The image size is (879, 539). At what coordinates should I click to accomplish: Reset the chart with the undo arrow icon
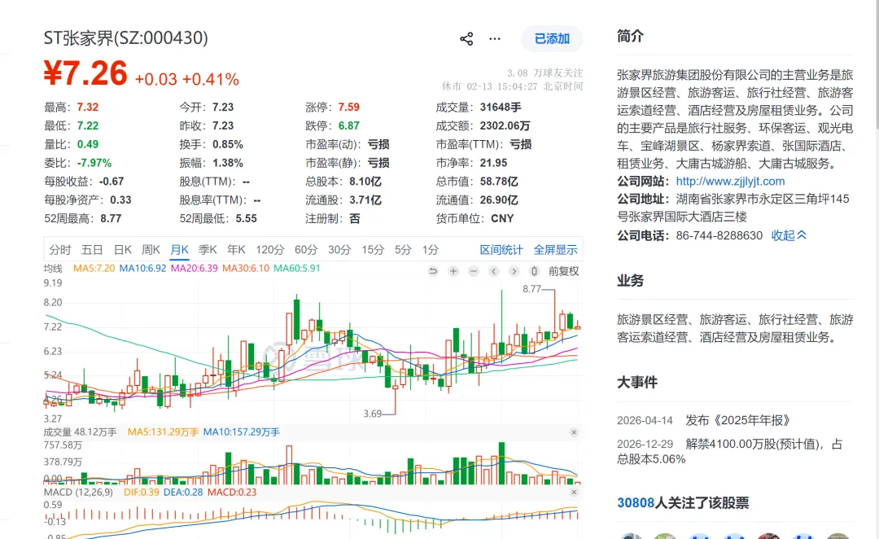(433, 271)
